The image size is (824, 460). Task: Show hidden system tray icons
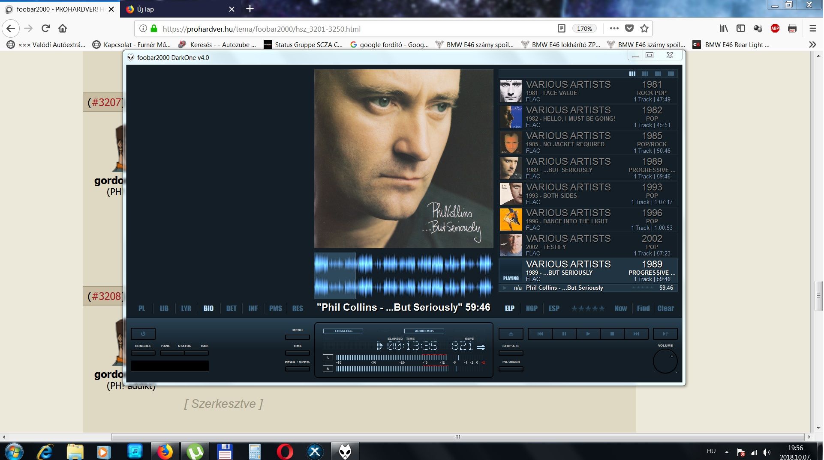tap(727, 452)
